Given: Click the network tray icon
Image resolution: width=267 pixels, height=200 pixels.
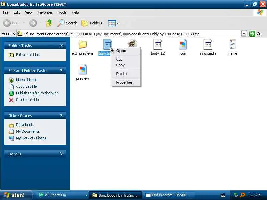Looking at the screenshot, I should (x=236, y=195).
